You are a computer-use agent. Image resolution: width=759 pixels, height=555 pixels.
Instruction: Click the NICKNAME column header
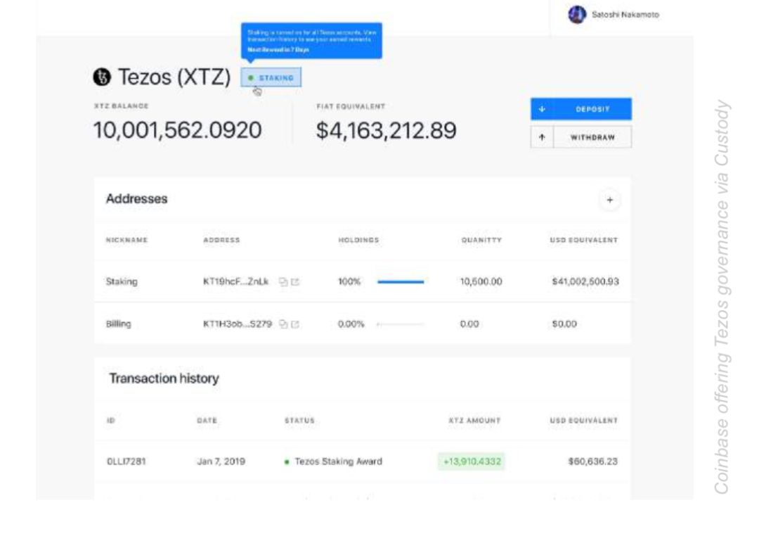click(126, 240)
